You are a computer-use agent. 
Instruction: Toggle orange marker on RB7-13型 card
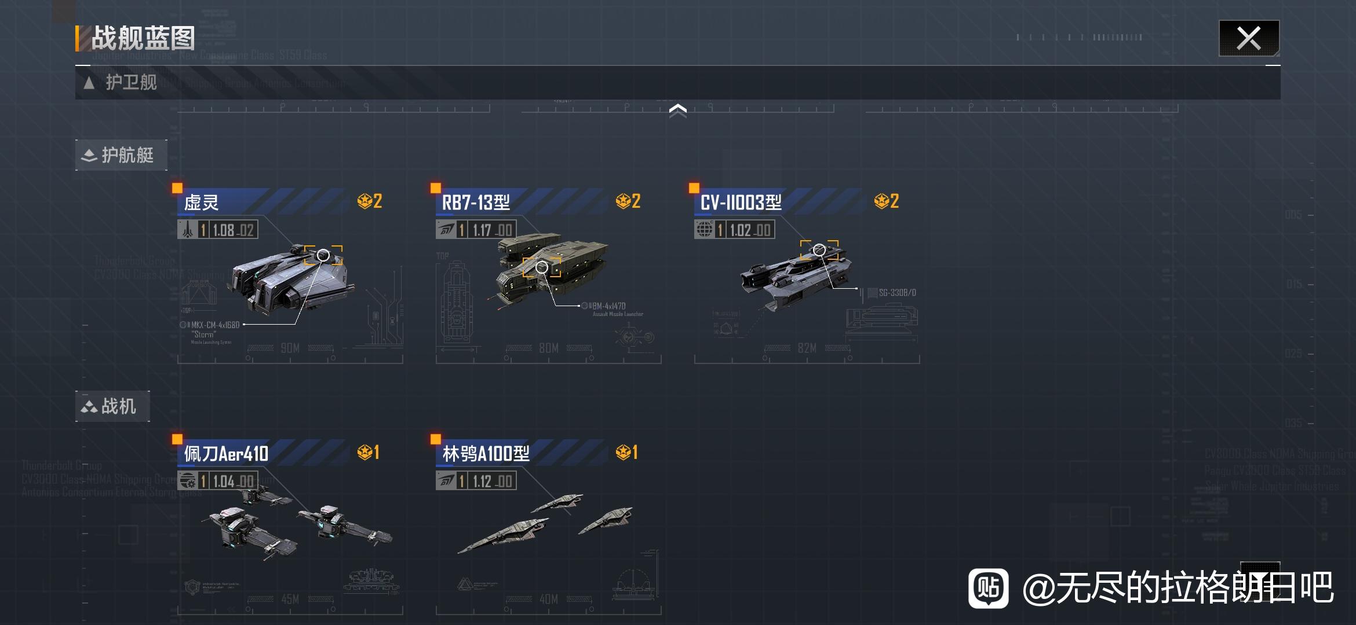point(436,188)
